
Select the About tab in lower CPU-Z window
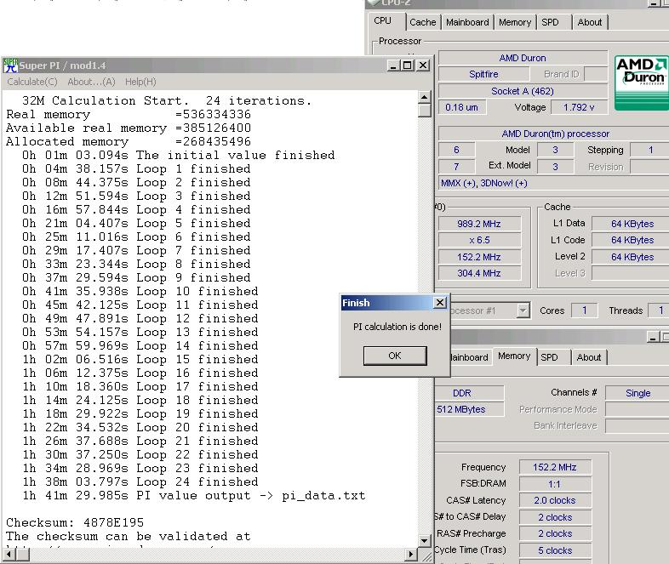point(589,357)
